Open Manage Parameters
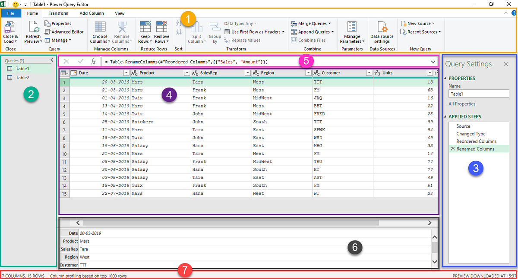This screenshot has width=518, height=279. [x=352, y=32]
